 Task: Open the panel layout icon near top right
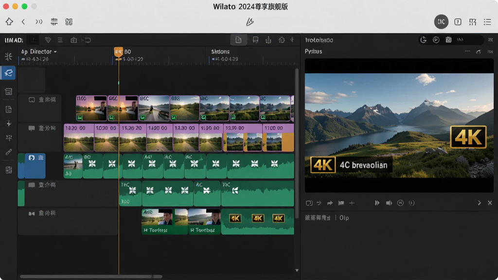click(x=473, y=21)
